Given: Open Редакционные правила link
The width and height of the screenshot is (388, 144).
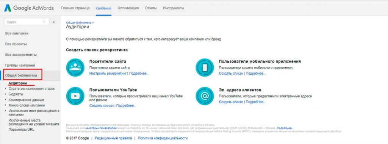Looking at the screenshot, I should pos(113,138).
